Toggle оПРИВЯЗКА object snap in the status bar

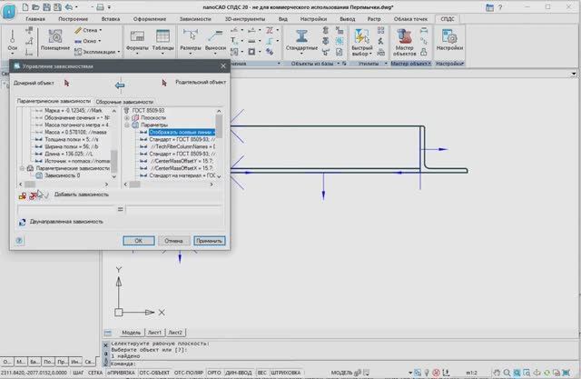click(x=121, y=373)
